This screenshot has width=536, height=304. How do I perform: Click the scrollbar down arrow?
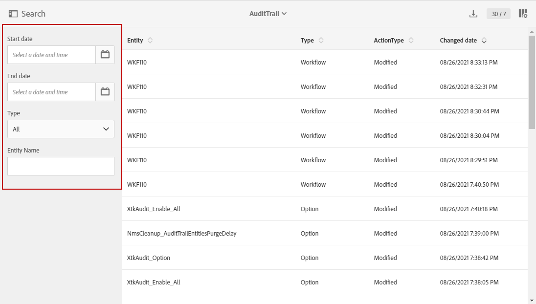coord(532,300)
